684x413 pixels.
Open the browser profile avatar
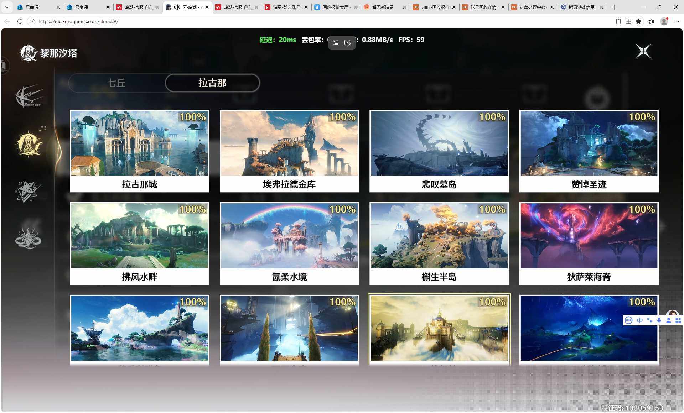664,21
